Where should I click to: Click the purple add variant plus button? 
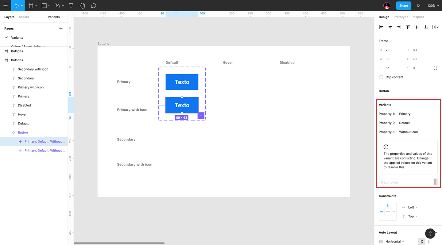tap(201, 116)
